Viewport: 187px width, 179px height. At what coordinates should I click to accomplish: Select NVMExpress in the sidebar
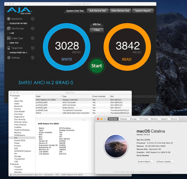click(19, 135)
